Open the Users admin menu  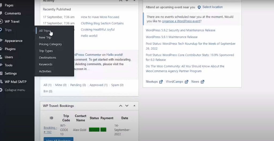pyautogui.click(x=9, y=57)
